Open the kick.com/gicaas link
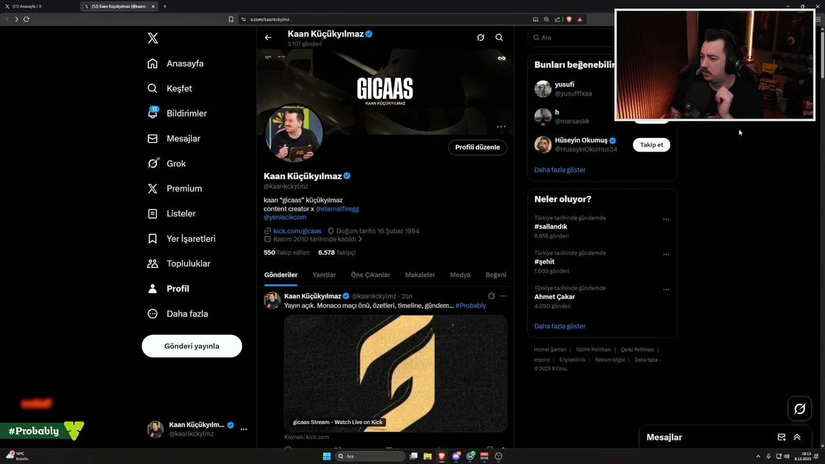 click(x=297, y=231)
